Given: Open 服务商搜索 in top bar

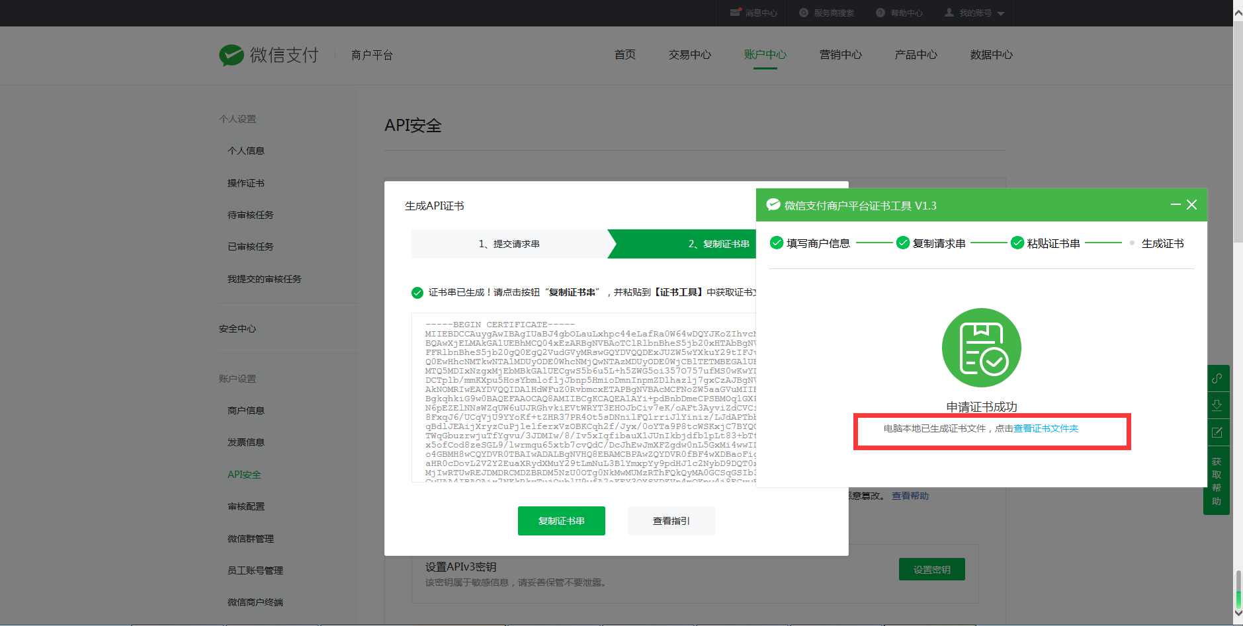Looking at the screenshot, I should (x=826, y=13).
